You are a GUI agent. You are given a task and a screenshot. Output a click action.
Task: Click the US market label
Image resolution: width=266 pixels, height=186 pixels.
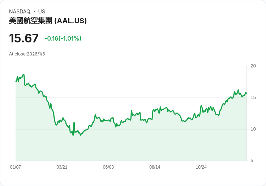coord(42,12)
